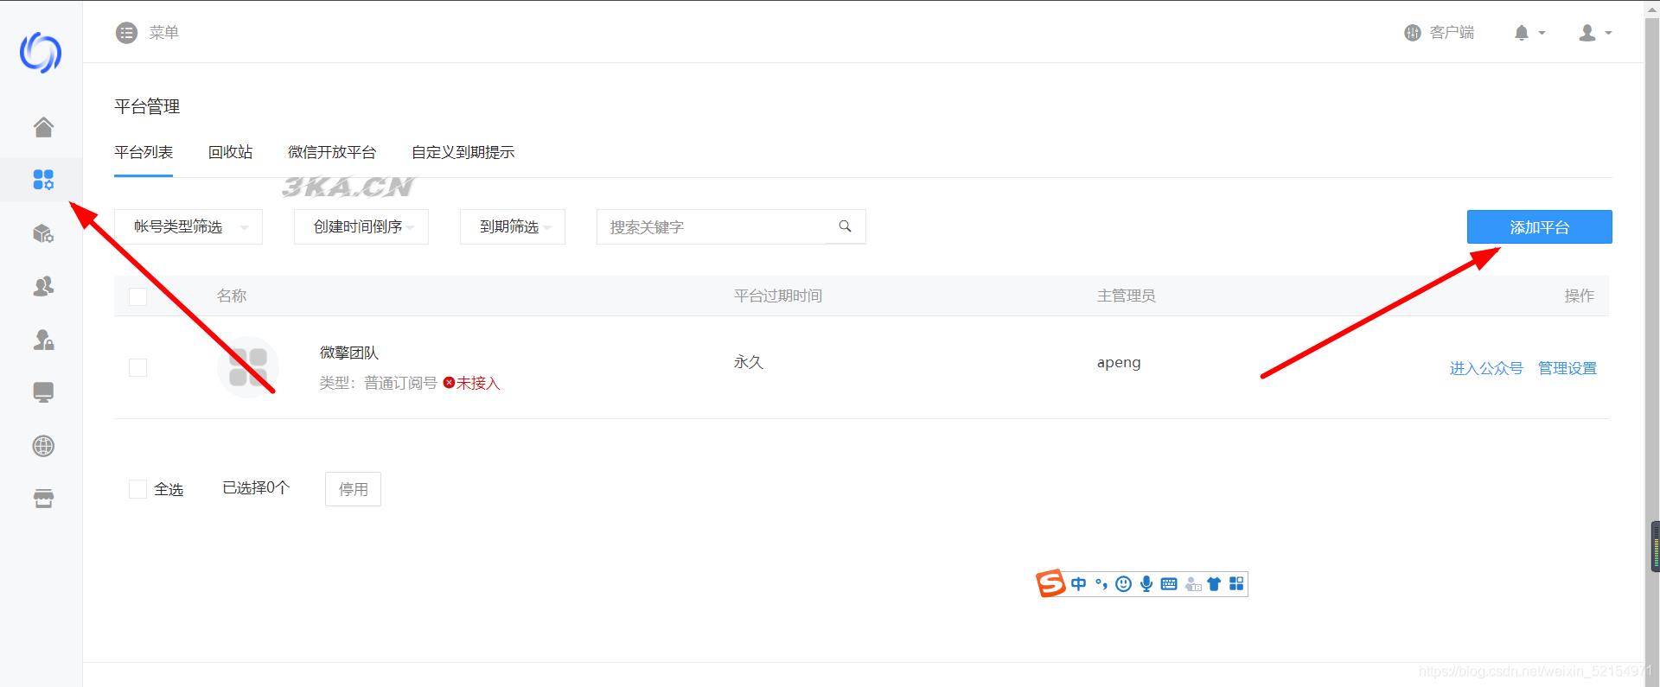Image resolution: width=1660 pixels, height=687 pixels.
Task: Toggle the table header select-all checkbox
Action: [x=137, y=296]
